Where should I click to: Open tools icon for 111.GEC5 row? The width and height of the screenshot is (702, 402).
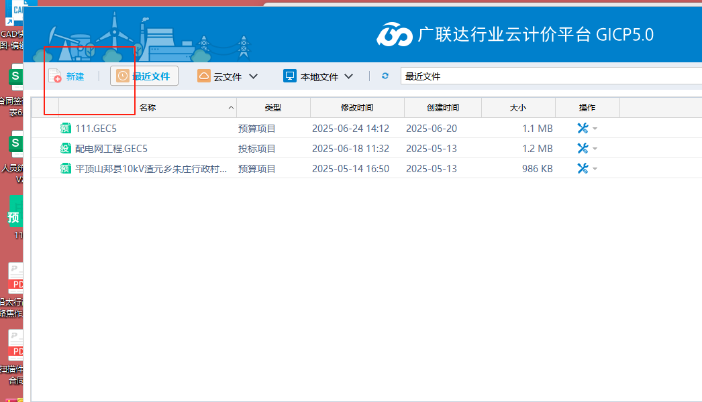click(583, 129)
